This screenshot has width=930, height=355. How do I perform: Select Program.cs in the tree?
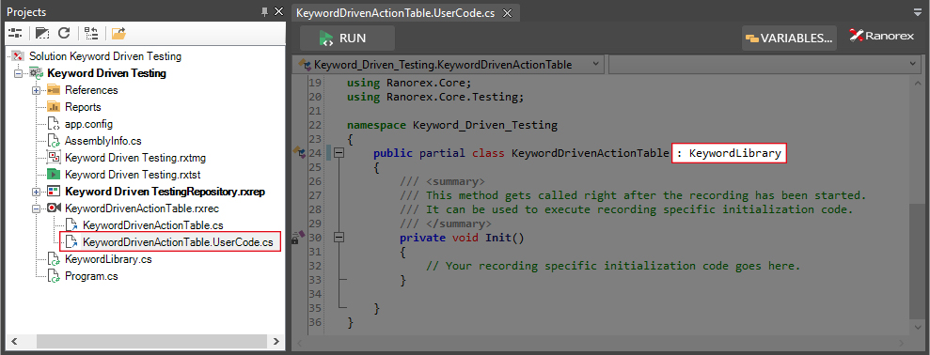click(x=91, y=275)
